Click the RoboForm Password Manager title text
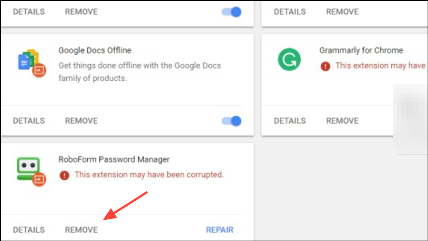This screenshot has width=428, height=241. coord(114,160)
